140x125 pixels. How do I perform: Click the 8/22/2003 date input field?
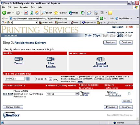pyautogui.click(x=15, y=79)
